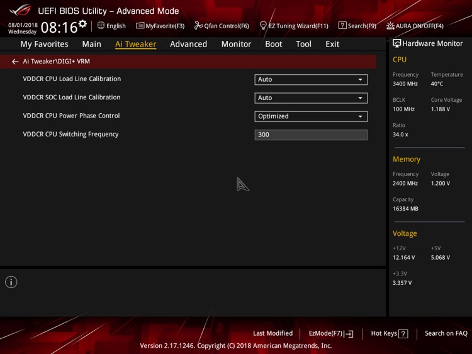Screen dimensions: 472x354
Task: Open VDDCR CPU Power Phase Control dropdown
Action: tap(311, 116)
